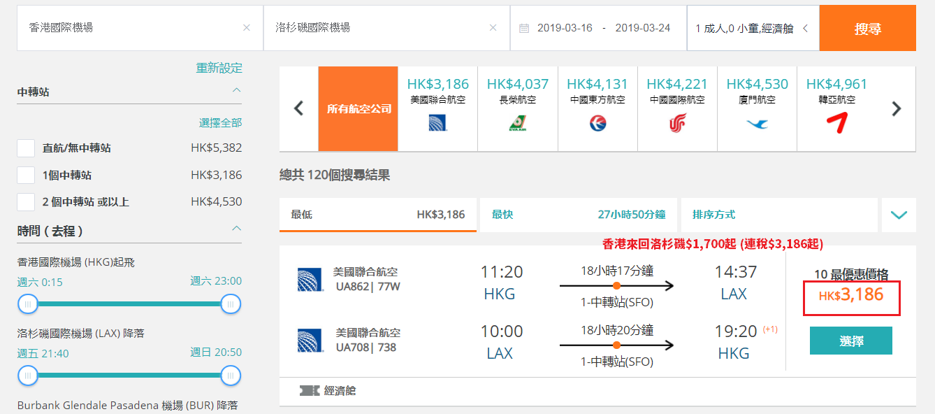
Task: Filter by 長榮航空 logo
Action: [518, 123]
